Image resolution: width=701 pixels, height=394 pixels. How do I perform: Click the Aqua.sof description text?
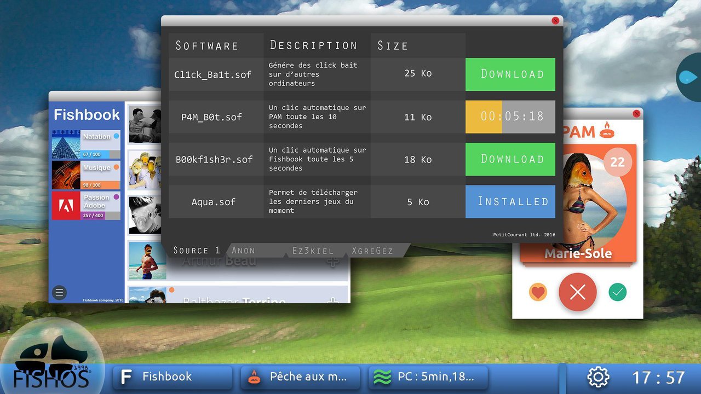[x=313, y=201]
